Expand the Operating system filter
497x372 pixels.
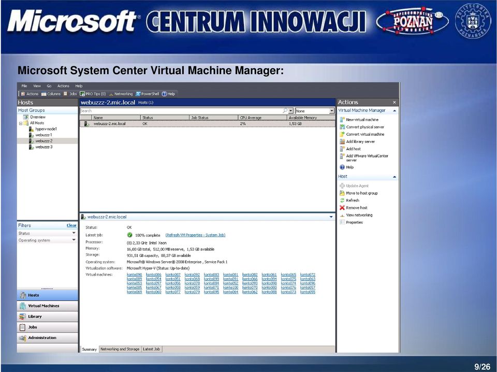point(47,240)
